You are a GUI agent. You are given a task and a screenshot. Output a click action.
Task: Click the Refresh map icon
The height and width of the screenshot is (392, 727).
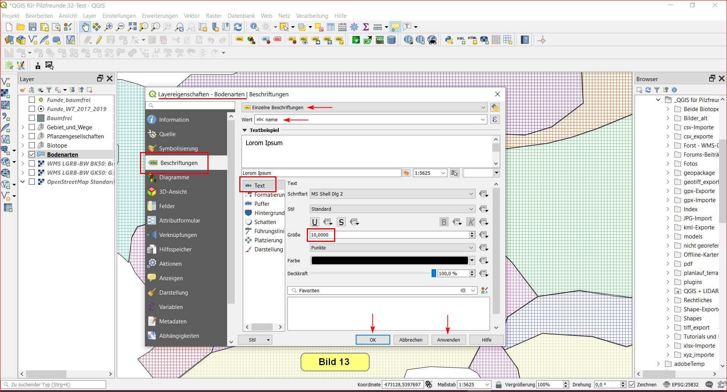[x=238, y=27]
